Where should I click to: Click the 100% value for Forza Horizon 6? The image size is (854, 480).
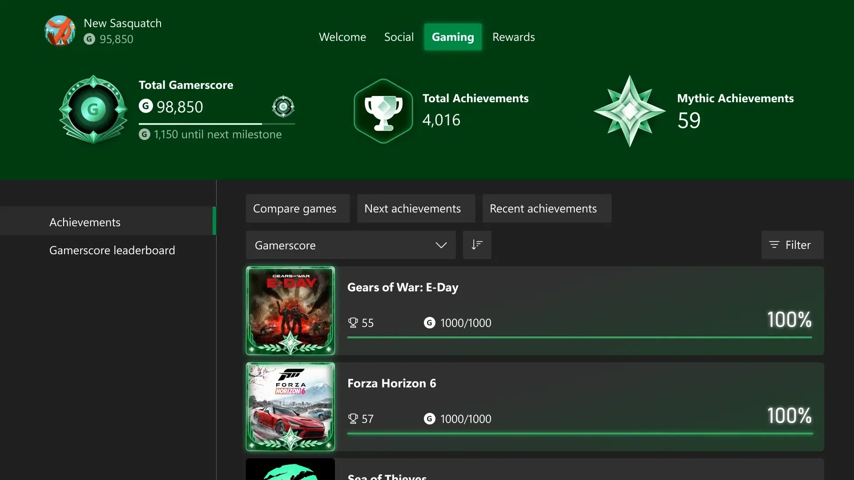click(x=790, y=416)
